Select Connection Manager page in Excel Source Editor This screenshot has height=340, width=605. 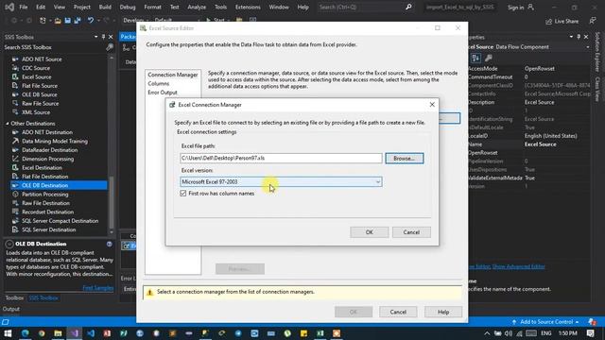(172, 75)
